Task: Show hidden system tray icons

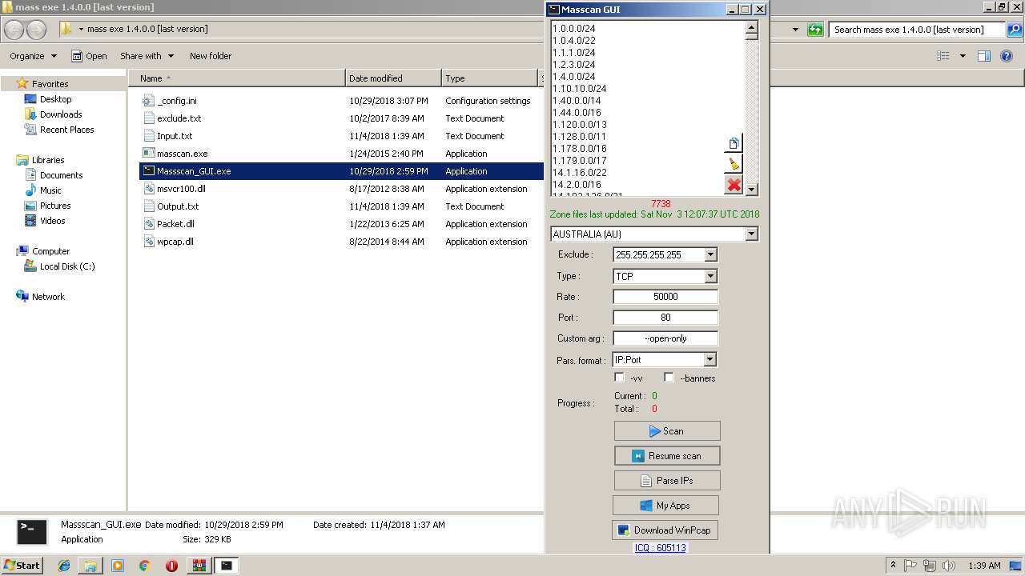Action: tap(893, 566)
